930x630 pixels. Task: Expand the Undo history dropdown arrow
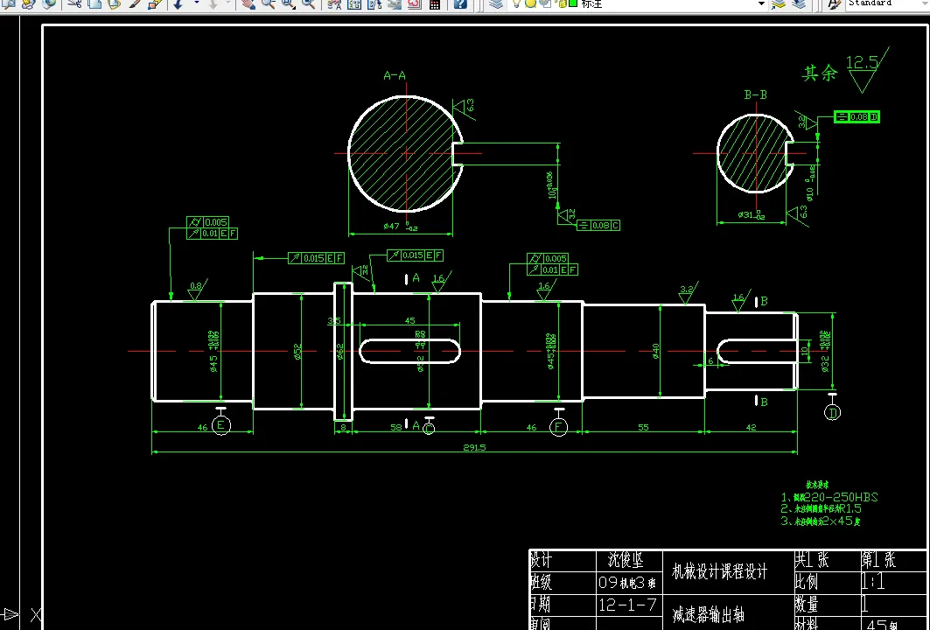196,3
